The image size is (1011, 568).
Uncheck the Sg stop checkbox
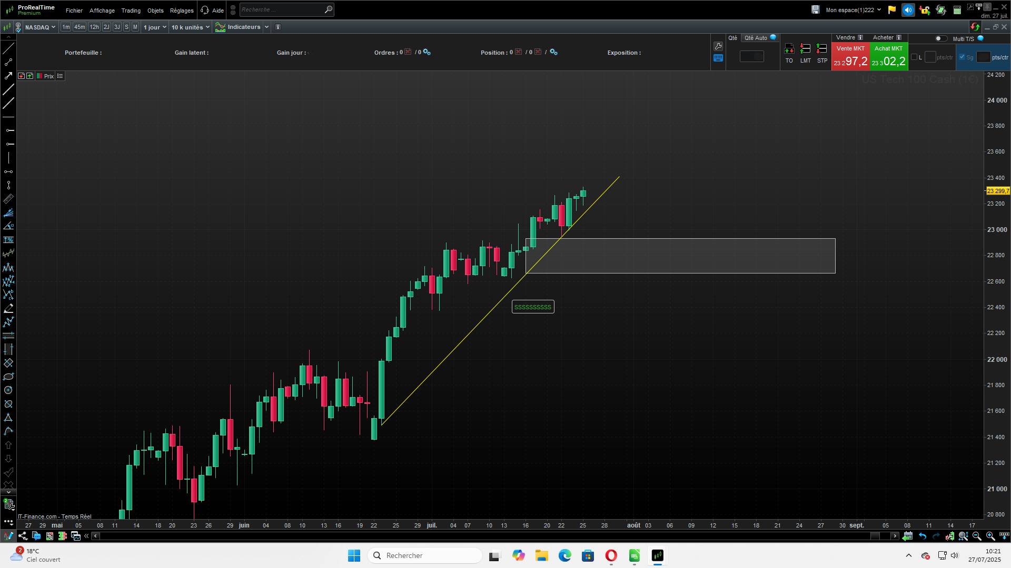(x=962, y=57)
